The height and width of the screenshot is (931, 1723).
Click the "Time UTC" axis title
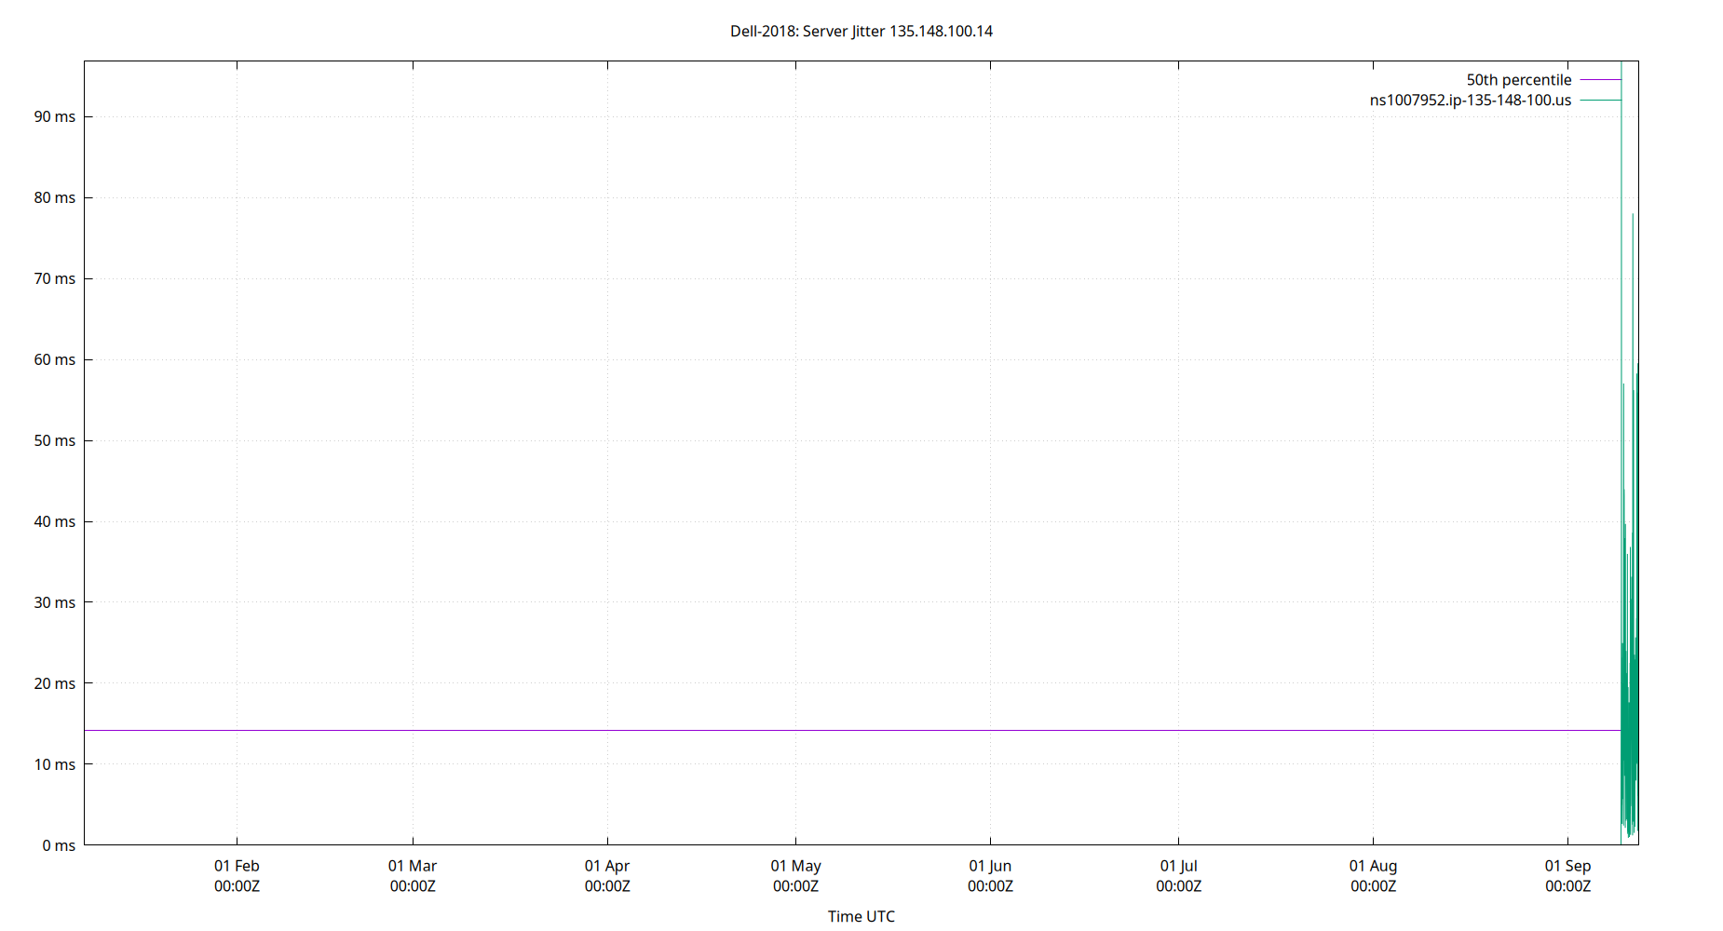[x=861, y=916]
